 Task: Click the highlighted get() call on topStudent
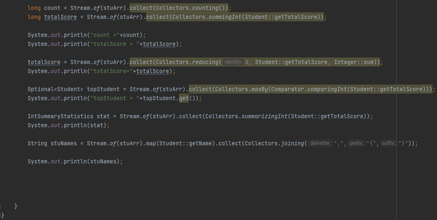(184, 98)
